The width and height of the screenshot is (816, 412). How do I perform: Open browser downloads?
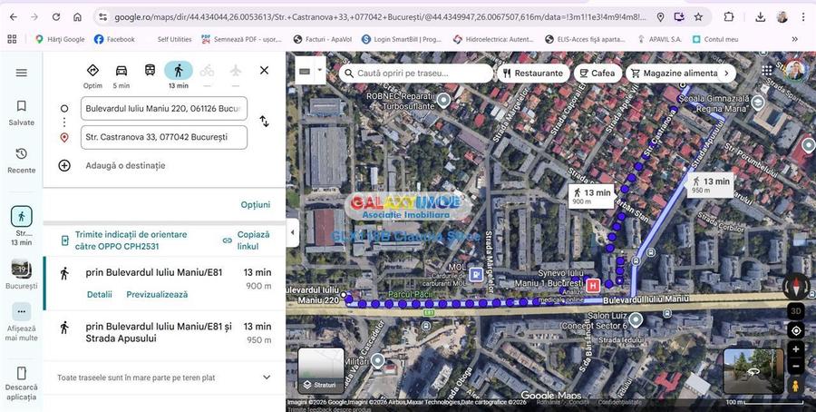pyautogui.click(x=761, y=17)
